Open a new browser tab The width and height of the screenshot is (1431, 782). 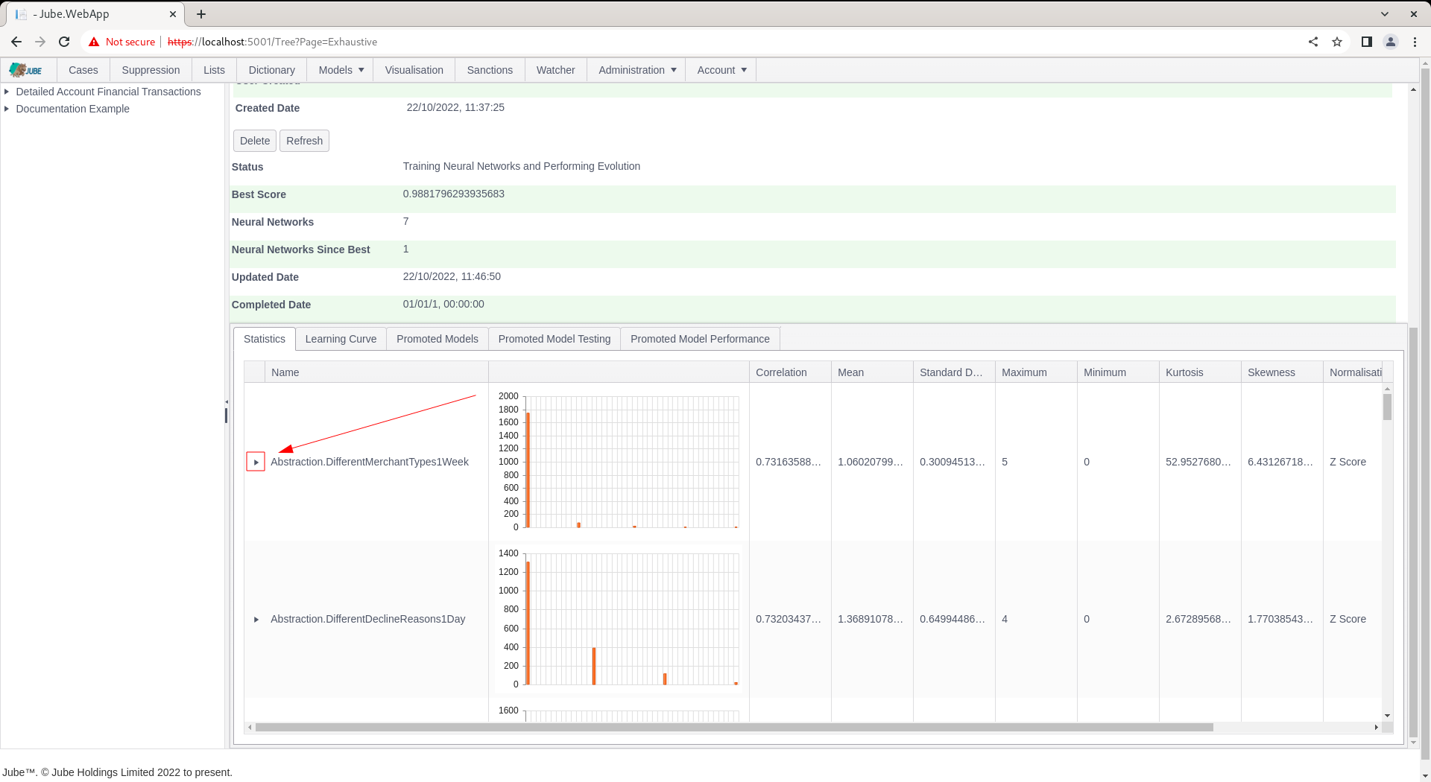coord(201,14)
